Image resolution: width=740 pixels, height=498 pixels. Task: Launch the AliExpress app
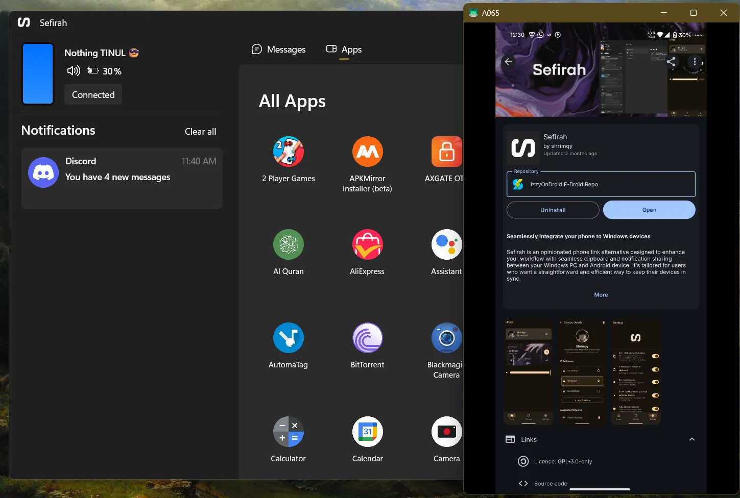[367, 245]
